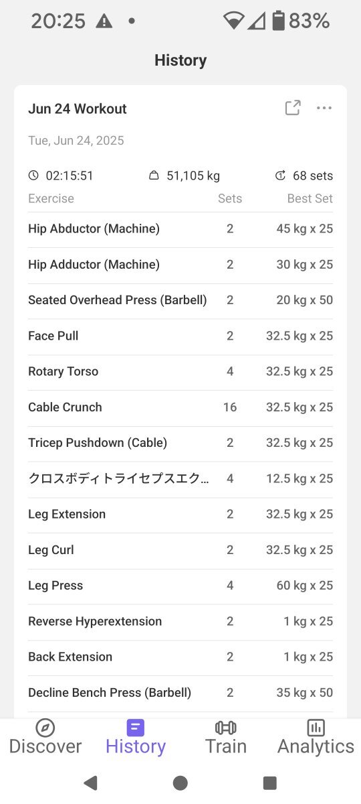The width and height of the screenshot is (361, 804).
Task: Switch to the Analytics tab label
Action: (x=316, y=746)
